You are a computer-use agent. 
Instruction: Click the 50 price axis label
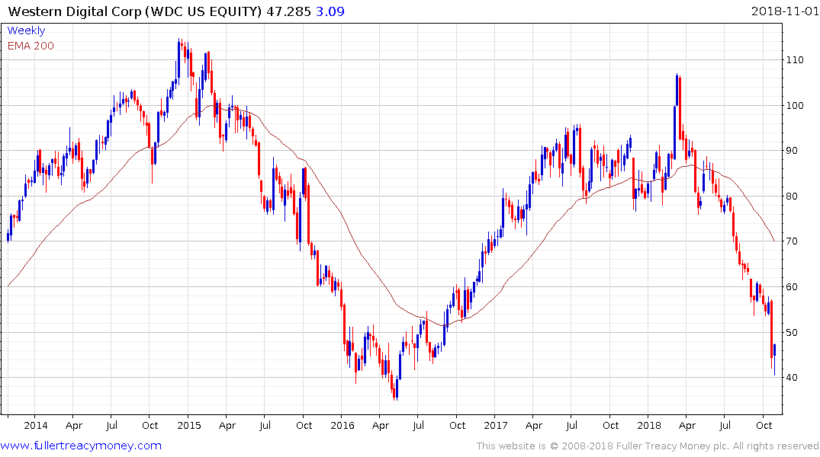click(793, 333)
